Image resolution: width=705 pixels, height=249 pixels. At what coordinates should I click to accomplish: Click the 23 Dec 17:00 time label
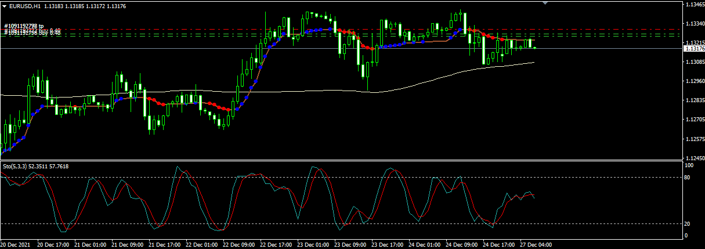pos(387,245)
